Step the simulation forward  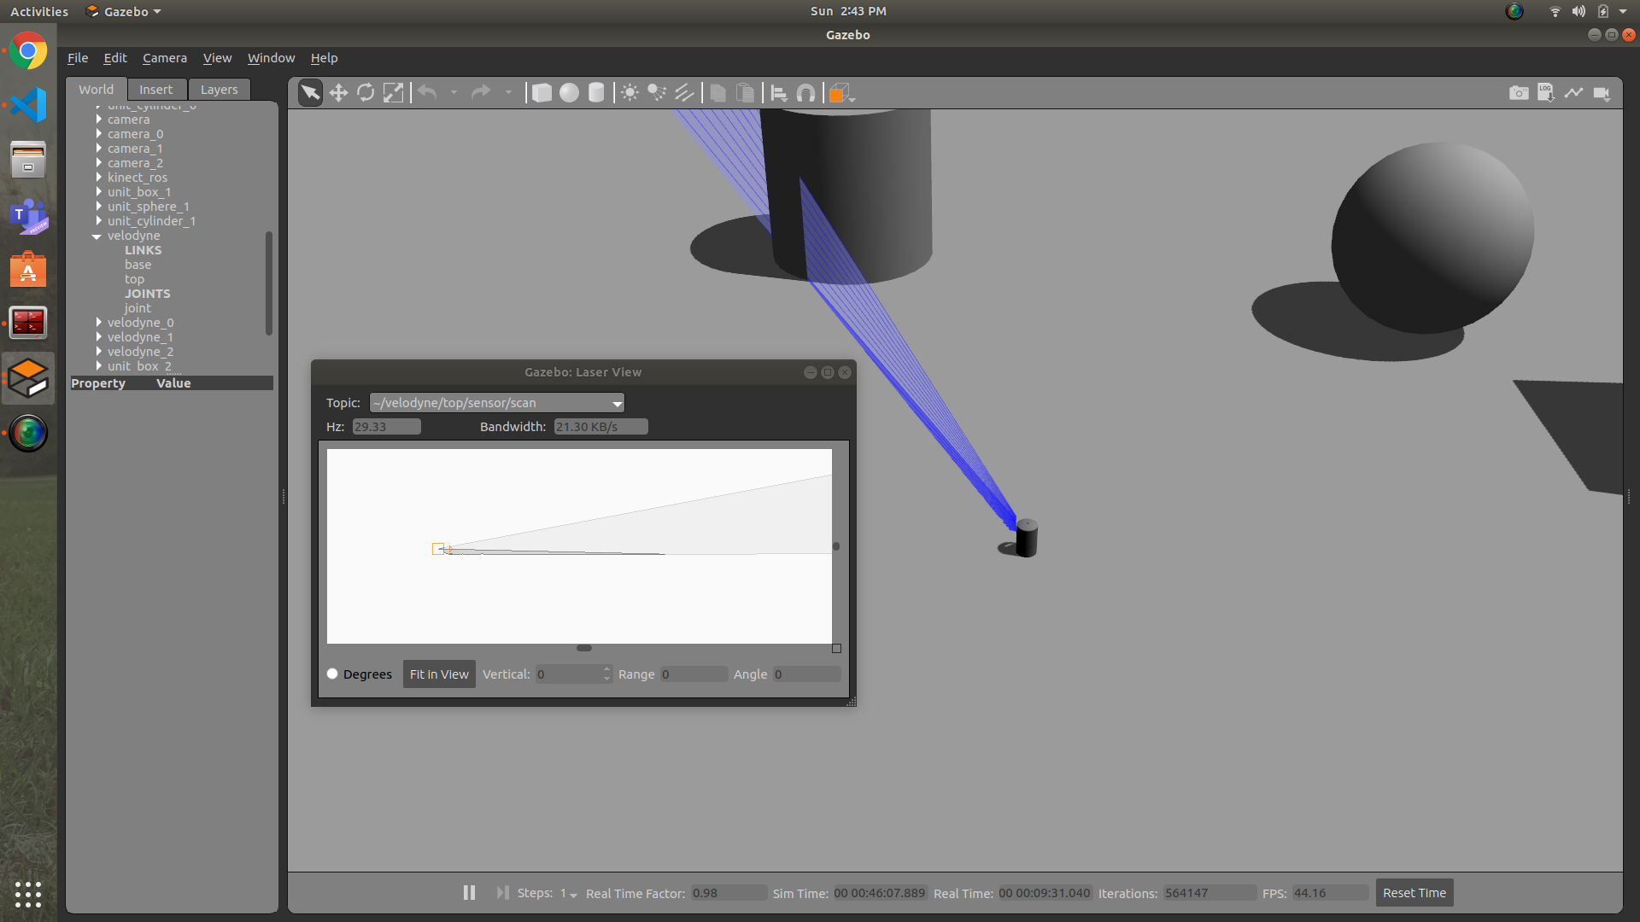click(502, 892)
